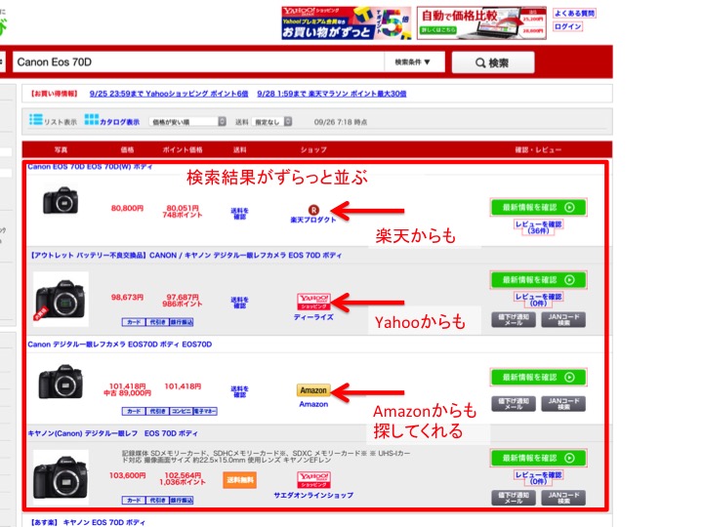Click the 価格 column header

point(127,149)
